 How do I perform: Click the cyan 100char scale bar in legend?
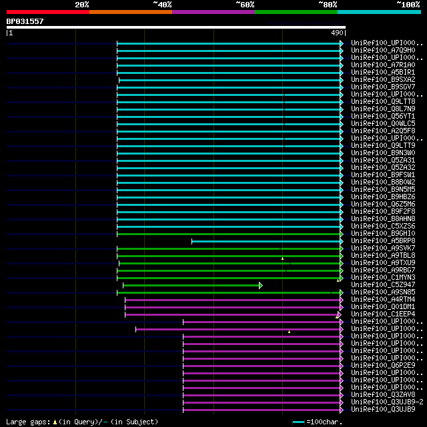point(298,422)
